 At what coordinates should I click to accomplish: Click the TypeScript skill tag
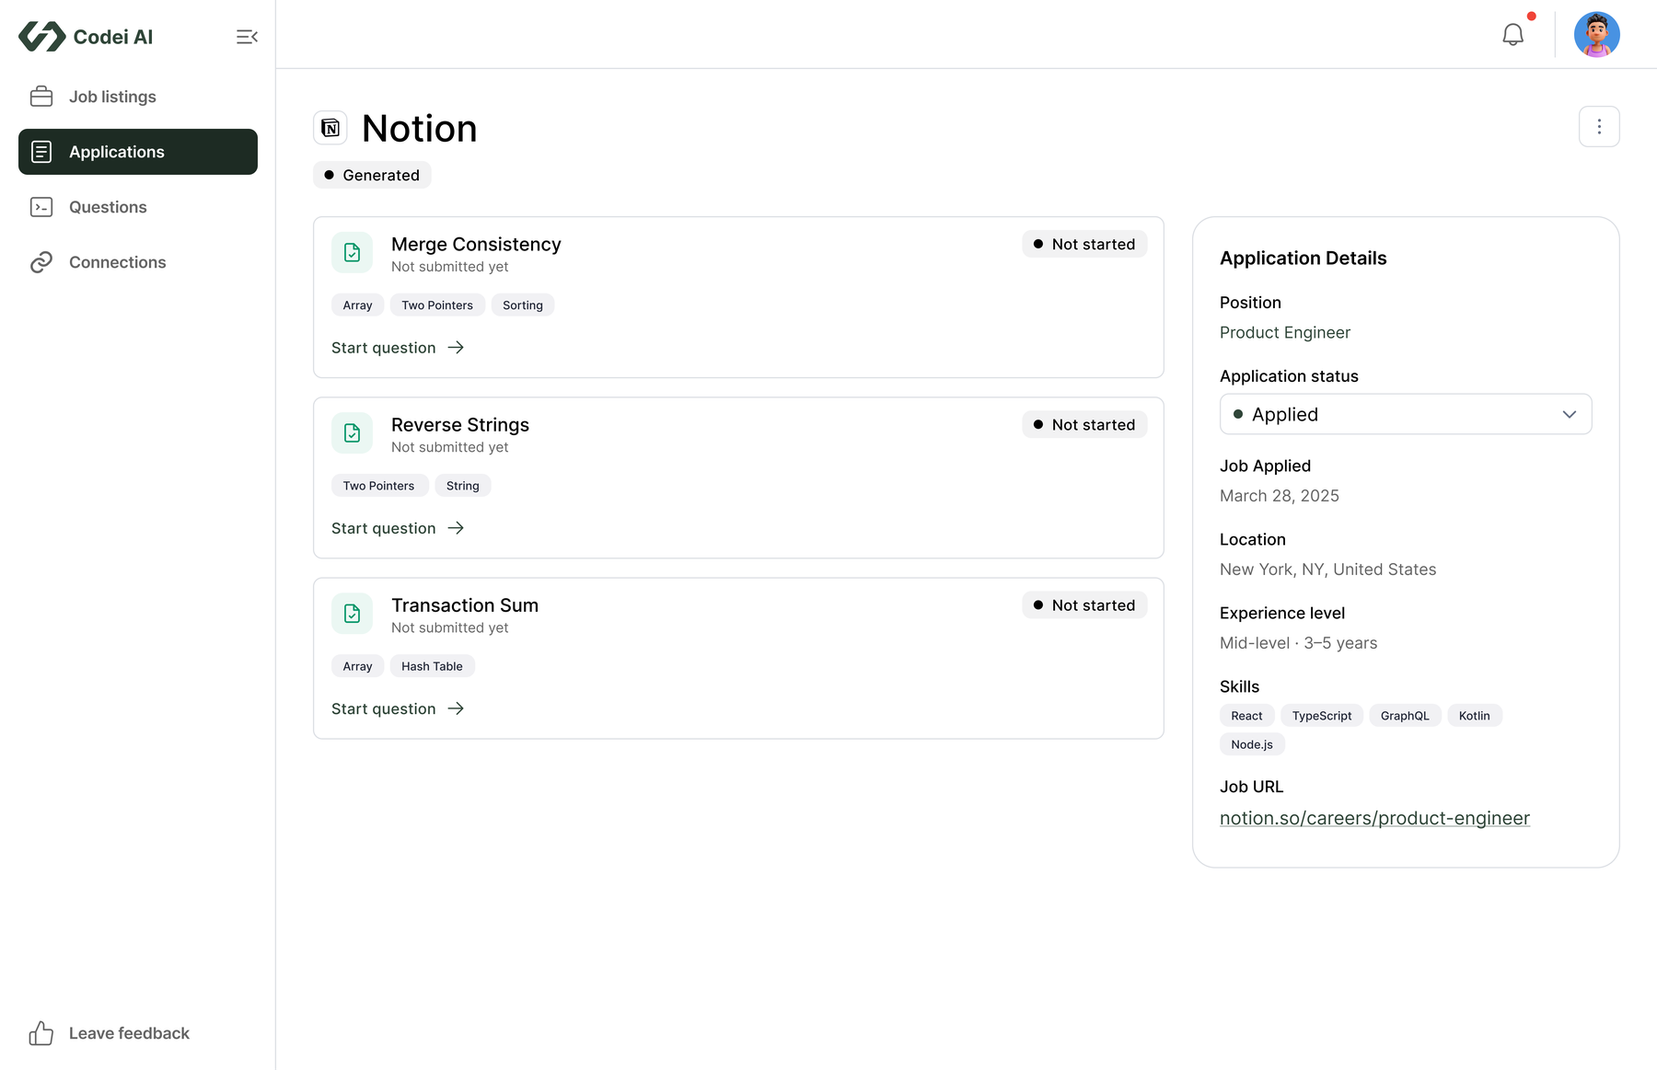click(x=1322, y=716)
